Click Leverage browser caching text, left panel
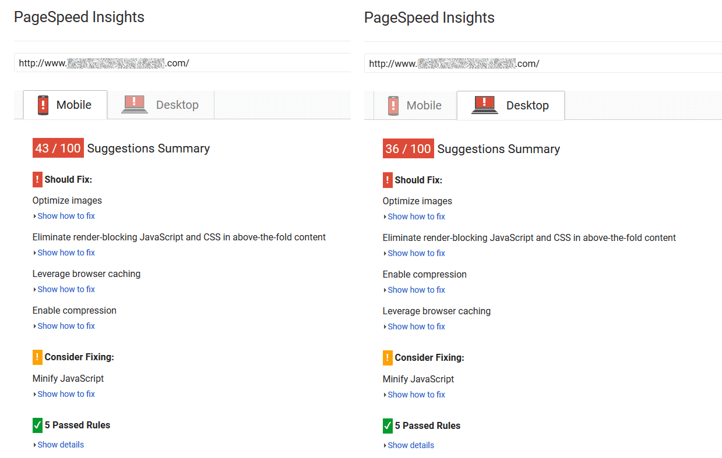This screenshot has height=458, width=722. (86, 274)
